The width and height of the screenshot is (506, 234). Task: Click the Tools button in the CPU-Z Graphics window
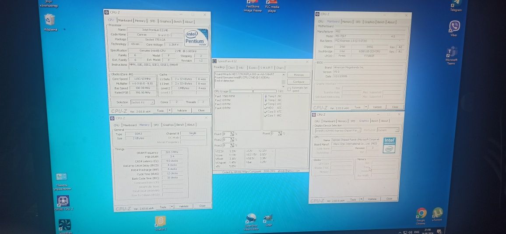point(353,200)
